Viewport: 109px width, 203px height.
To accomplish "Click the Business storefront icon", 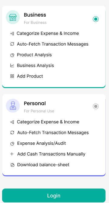I will pyautogui.click(x=13, y=17).
